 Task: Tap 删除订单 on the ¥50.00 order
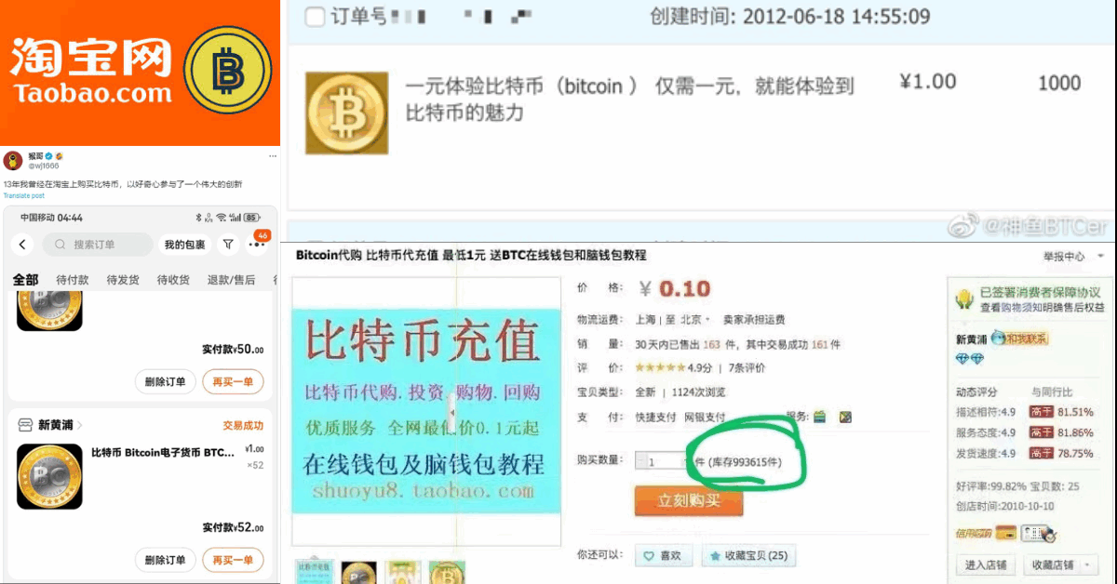pyautogui.click(x=166, y=381)
